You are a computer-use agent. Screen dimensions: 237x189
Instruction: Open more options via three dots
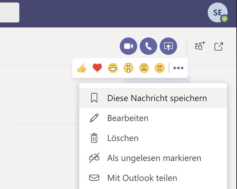[x=178, y=68]
